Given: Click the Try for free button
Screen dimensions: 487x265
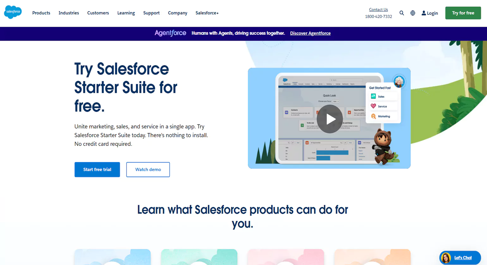Looking at the screenshot, I should click(x=463, y=13).
